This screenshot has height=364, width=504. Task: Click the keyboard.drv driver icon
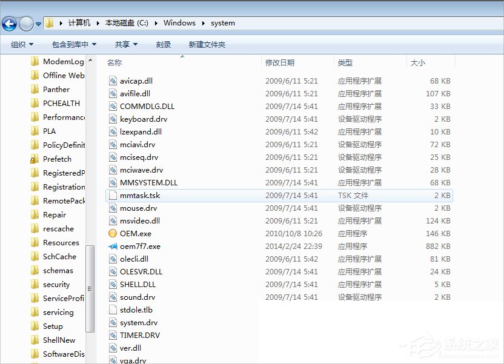point(113,119)
